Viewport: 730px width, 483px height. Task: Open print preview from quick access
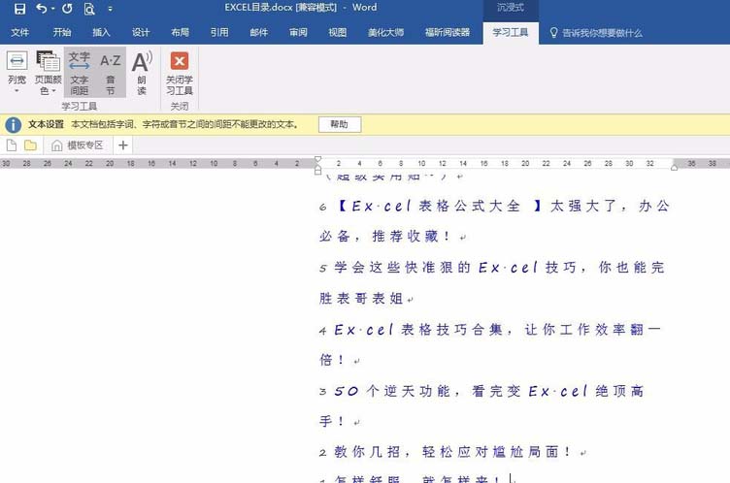pos(89,9)
